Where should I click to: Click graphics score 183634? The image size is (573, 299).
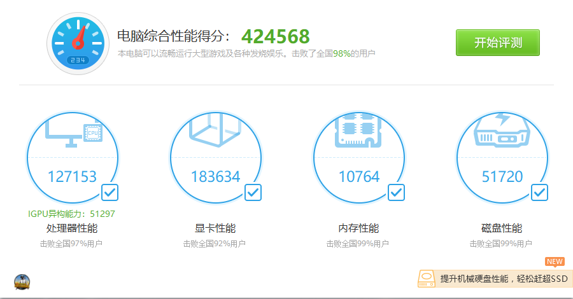click(x=216, y=177)
